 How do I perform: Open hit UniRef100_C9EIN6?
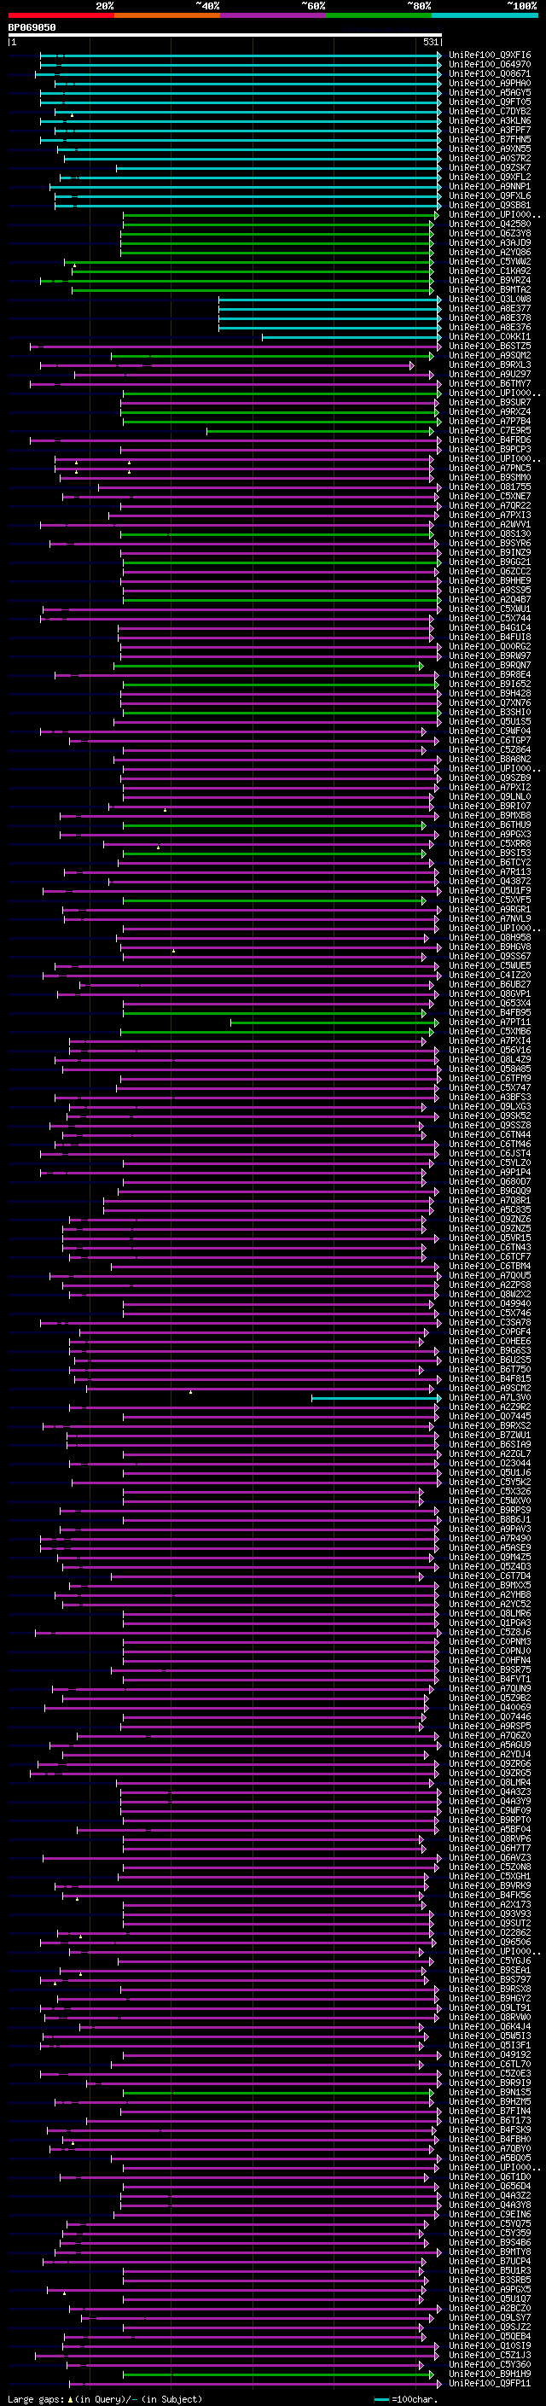[490, 2216]
